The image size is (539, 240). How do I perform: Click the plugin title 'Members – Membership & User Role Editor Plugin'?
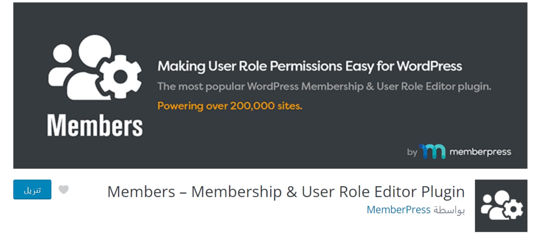[286, 192]
